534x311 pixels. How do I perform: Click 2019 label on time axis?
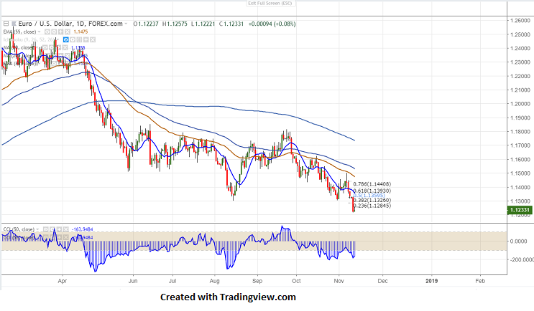(x=432, y=281)
